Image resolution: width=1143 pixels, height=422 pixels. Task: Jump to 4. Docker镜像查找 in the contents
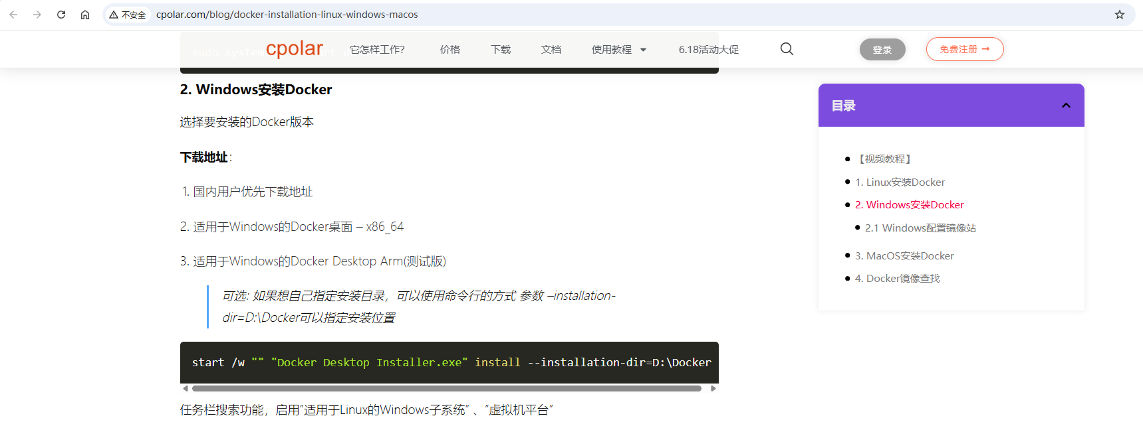(x=897, y=279)
